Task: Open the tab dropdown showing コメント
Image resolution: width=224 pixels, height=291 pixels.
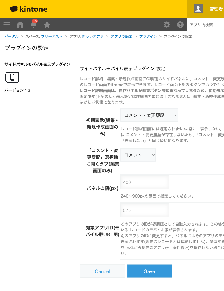Action: [x=138, y=155]
